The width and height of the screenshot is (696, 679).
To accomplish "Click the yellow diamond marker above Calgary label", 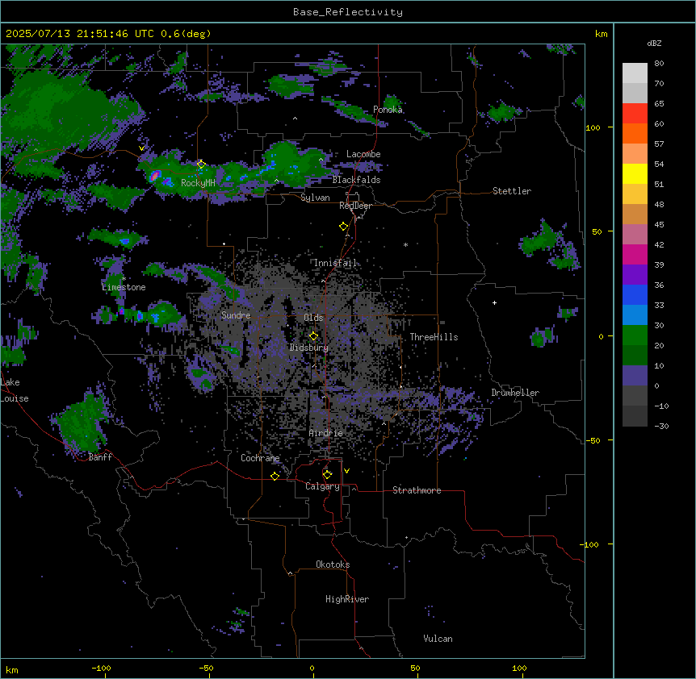I will pyautogui.click(x=327, y=475).
